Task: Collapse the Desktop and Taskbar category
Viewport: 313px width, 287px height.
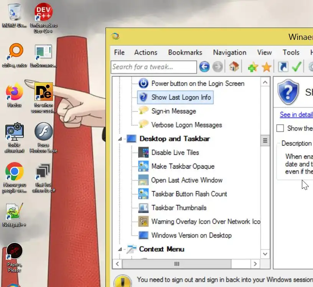Action: (120, 139)
